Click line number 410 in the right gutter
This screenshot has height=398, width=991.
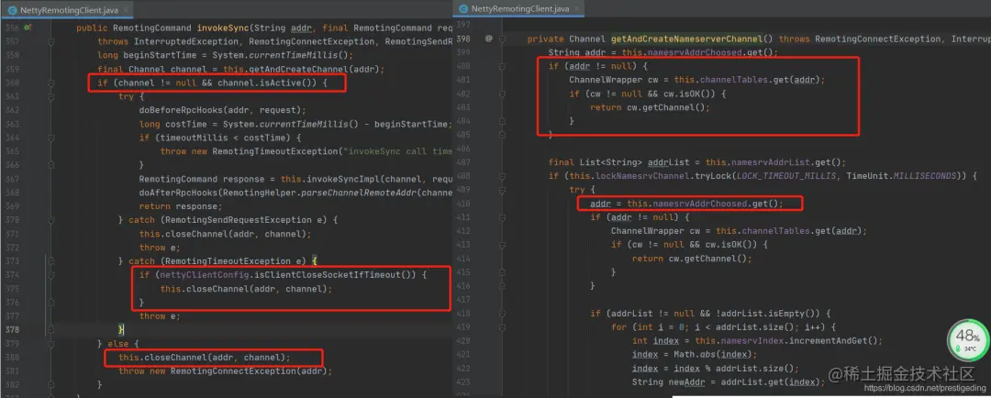point(464,204)
